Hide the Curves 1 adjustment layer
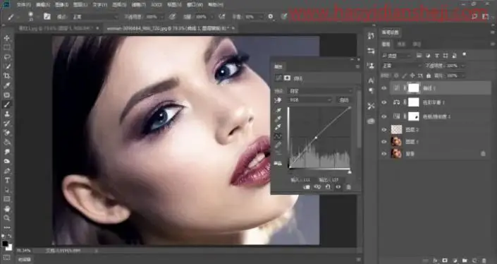The width and height of the screenshot is (497, 264). pyautogui.click(x=384, y=88)
